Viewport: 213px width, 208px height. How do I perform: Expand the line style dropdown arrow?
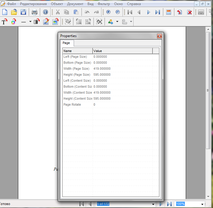(x=30, y=22)
